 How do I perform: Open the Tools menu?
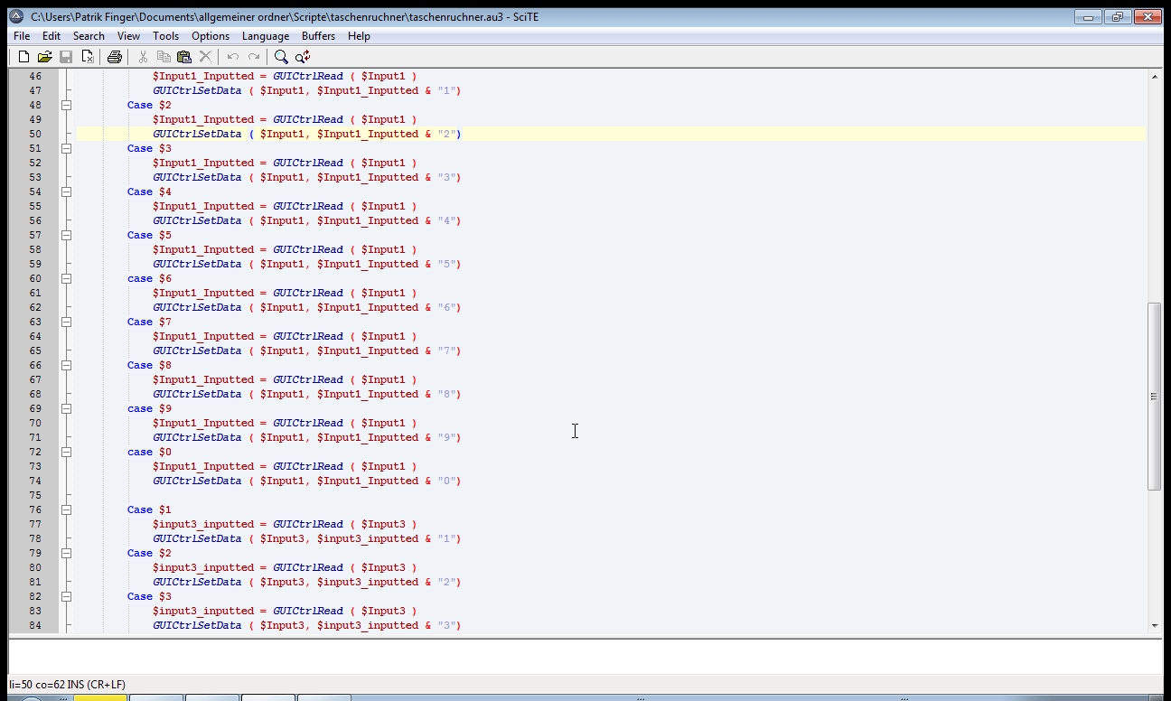coord(165,36)
